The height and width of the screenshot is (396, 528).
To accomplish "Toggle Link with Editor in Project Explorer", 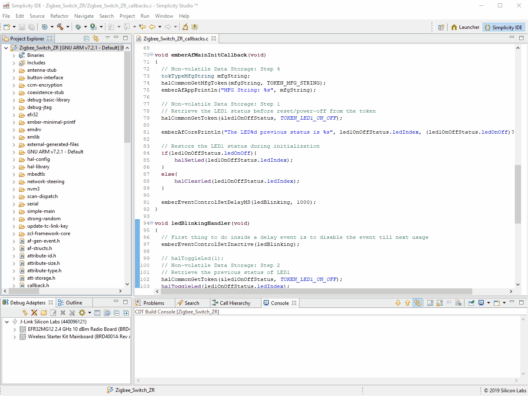I will pyautogui.click(x=96, y=38).
